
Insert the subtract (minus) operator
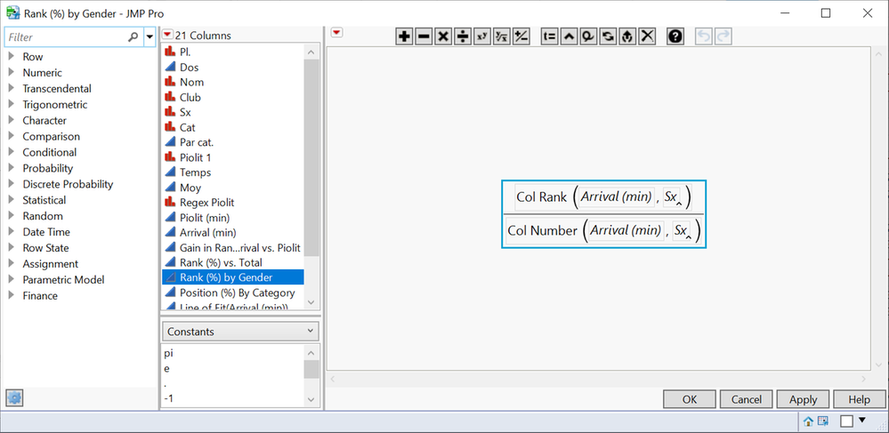[x=424, y=36]
